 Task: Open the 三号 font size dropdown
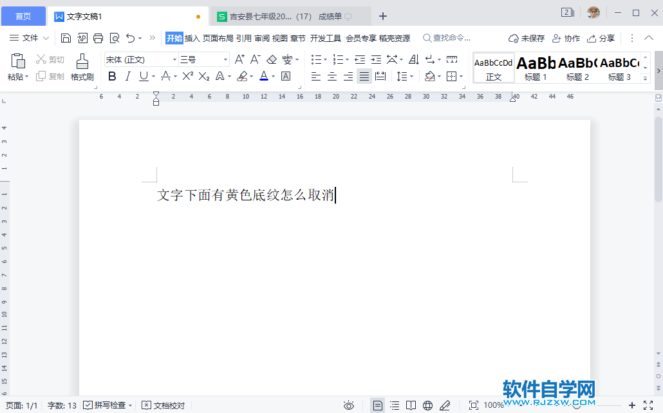226,59
